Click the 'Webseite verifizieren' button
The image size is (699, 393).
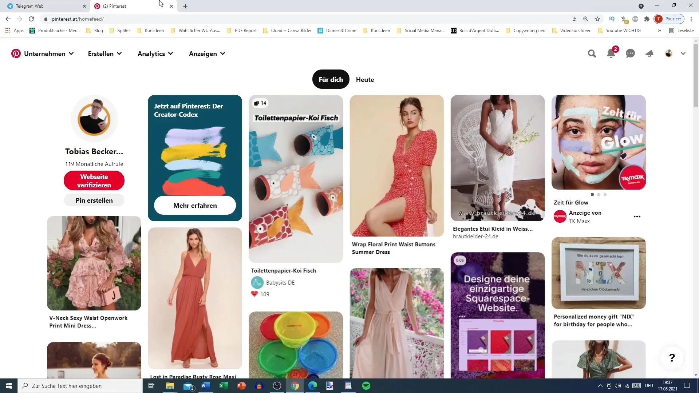pyautogui.click(x=95, y=181)
